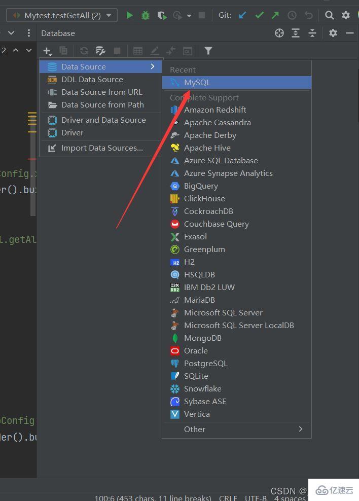Choose DDL Data Source menu entry
The height and width of the screenshot is (501, 359).
pyautogui.click(x=100, y=79)
